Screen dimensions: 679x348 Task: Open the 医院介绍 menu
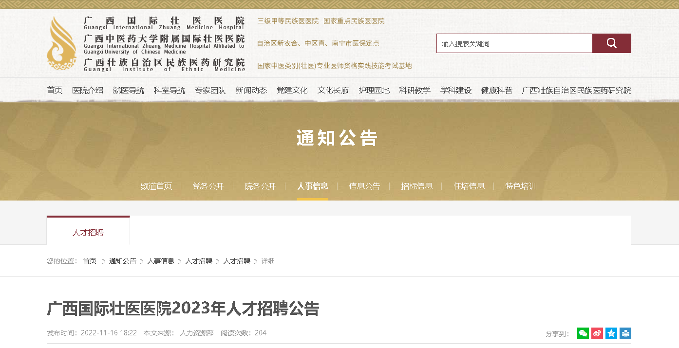click(88, 91)
